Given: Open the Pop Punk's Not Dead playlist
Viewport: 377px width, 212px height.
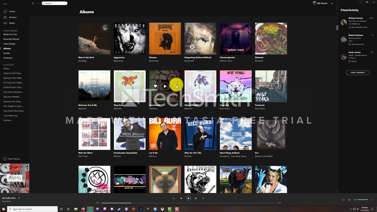Looking at the screenshot, I should pyautogui.click(x=14, y=111).
